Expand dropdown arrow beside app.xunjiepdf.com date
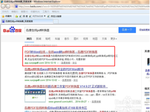 tap(58, 63)
